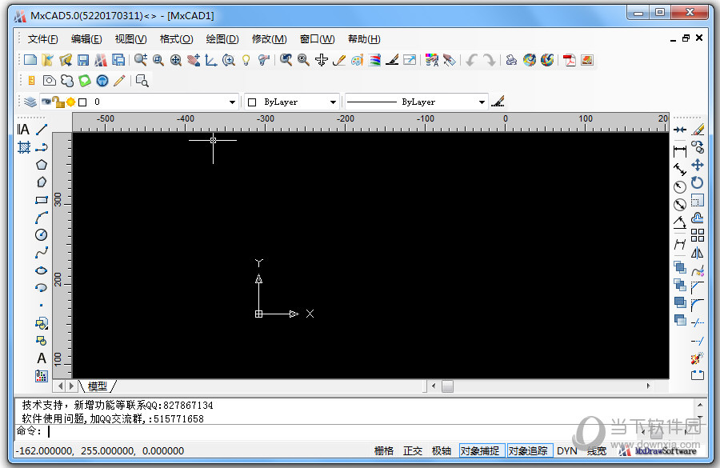
Task: Toggle the layer 0 freeze sun icon
Action: [x=70, y=102]
